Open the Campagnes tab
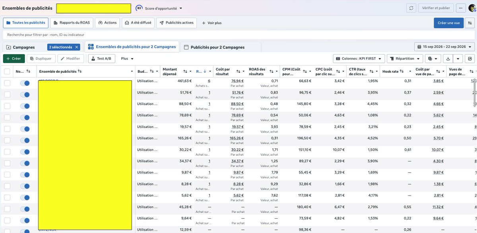477x233 pixels. 23,47
